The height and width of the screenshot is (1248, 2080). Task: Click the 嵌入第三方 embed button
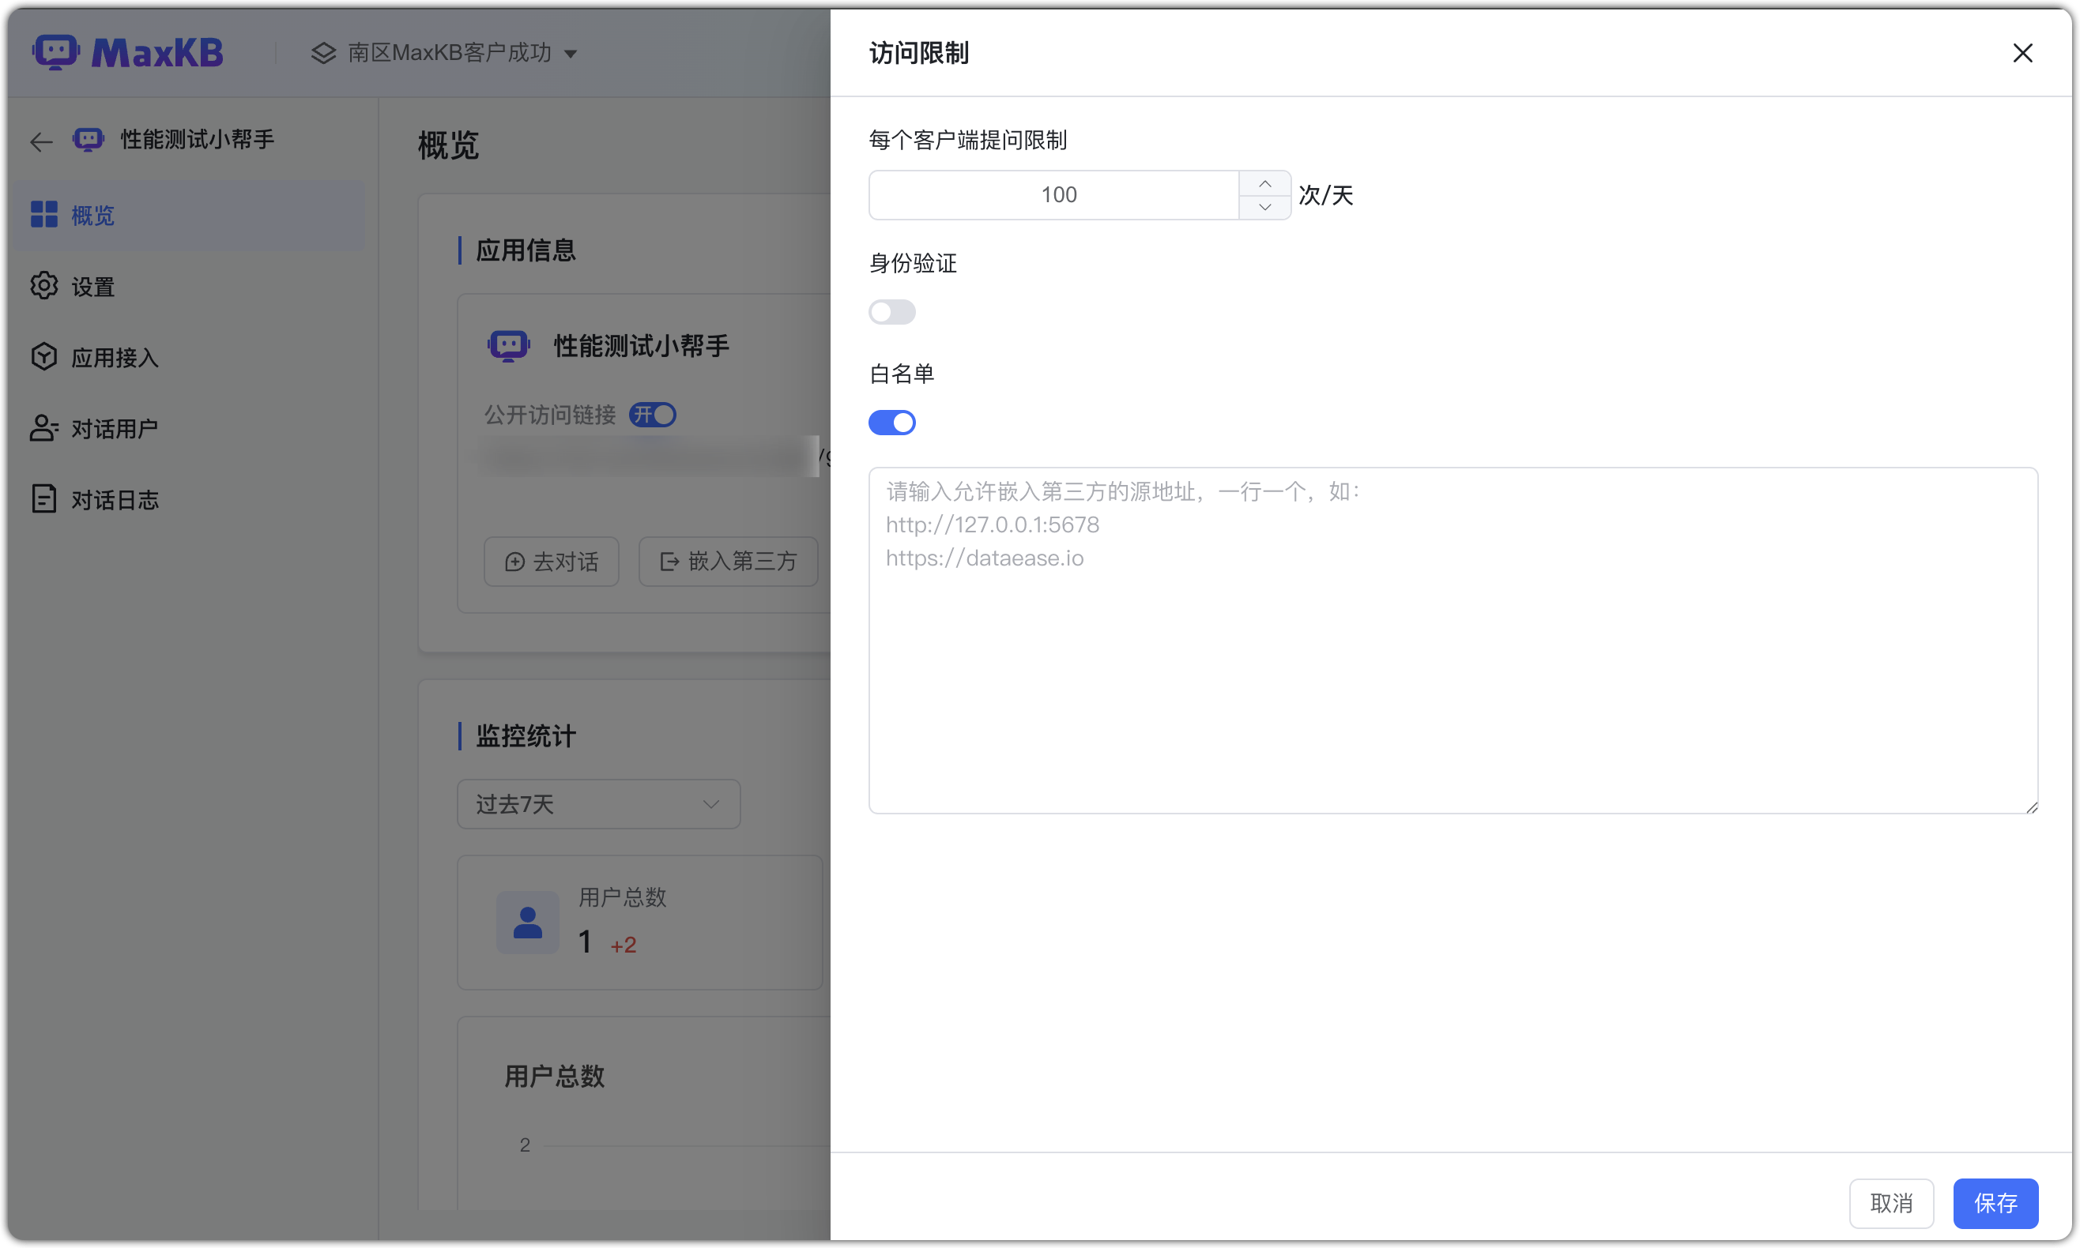click(728, 561)
